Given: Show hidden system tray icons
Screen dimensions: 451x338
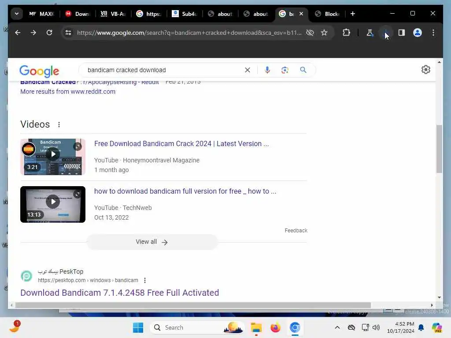Looking at the screenshot, I should (337, 327).
